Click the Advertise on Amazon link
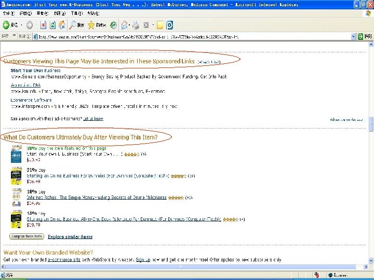The width and height of the screenshot is (374, 280). pos(346,119)
